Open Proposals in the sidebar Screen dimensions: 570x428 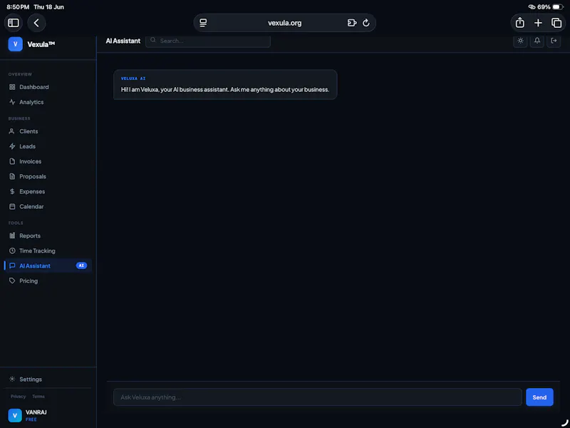(x=48, y=176)
